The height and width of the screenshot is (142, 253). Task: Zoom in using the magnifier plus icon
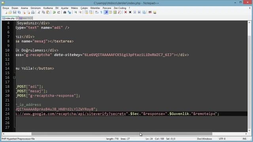pyautogui.click(x=76, y=12)
